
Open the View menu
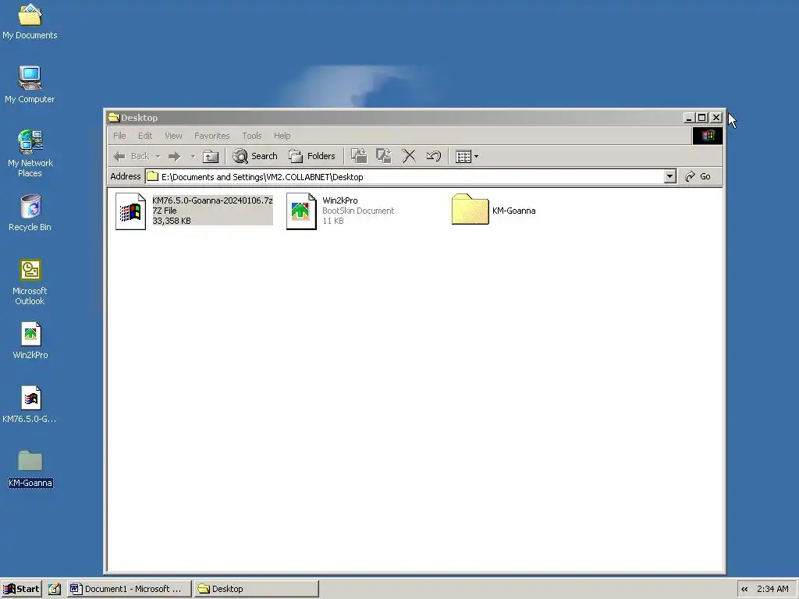pyautogui.click(x=173, y=136)
